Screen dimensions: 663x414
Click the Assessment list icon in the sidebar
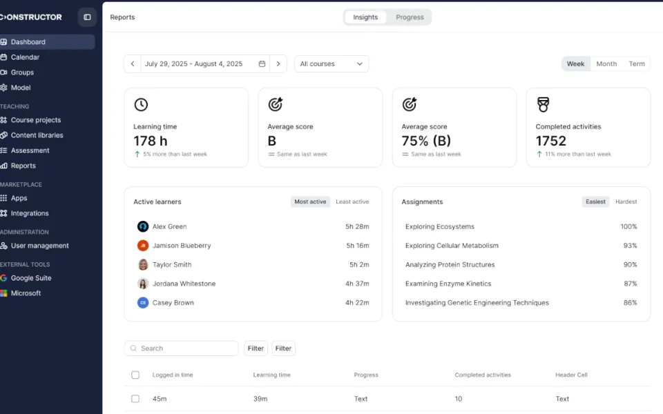coord(3,150)
